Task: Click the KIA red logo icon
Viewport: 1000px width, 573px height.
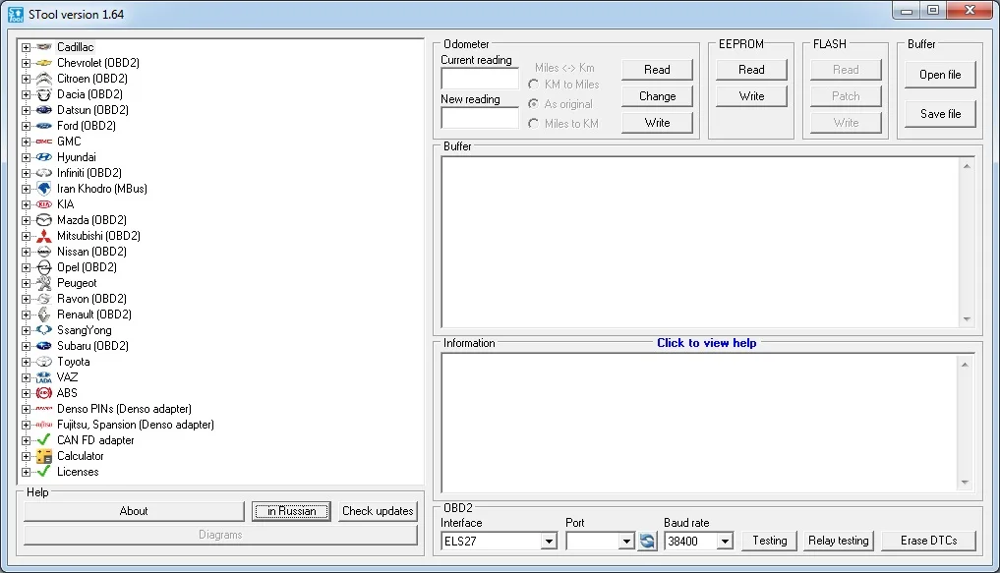Action: coord(43,204)
